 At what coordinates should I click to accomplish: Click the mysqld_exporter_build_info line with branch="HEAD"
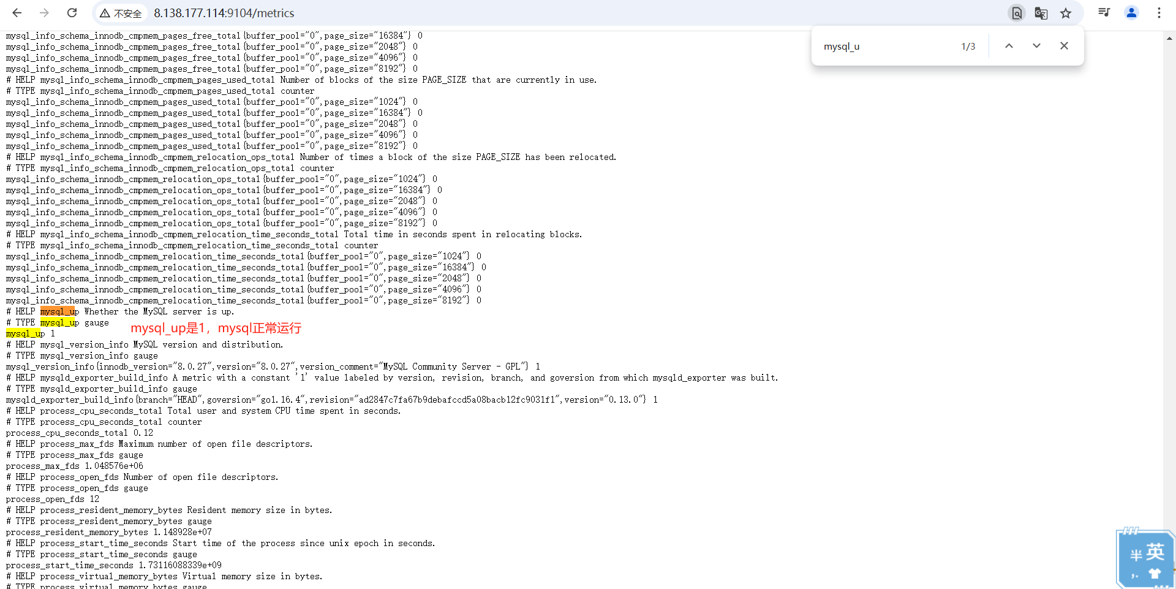pyautogui.click(x=332, y=400)
